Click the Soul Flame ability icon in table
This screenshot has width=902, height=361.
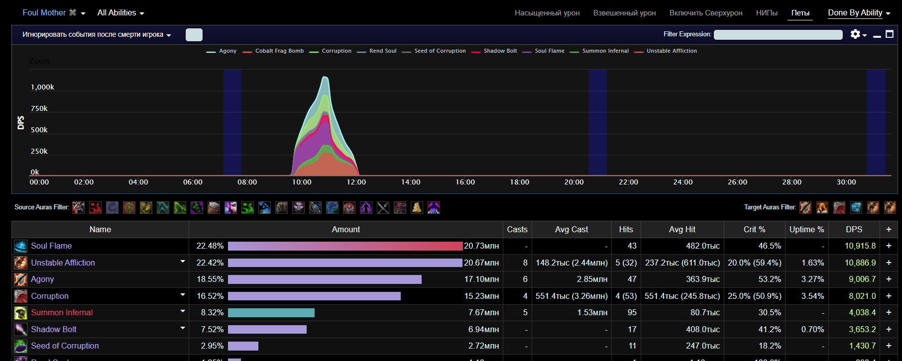coord(20,246)
